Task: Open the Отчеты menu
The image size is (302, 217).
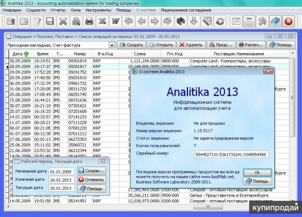Action: (58, 10)
